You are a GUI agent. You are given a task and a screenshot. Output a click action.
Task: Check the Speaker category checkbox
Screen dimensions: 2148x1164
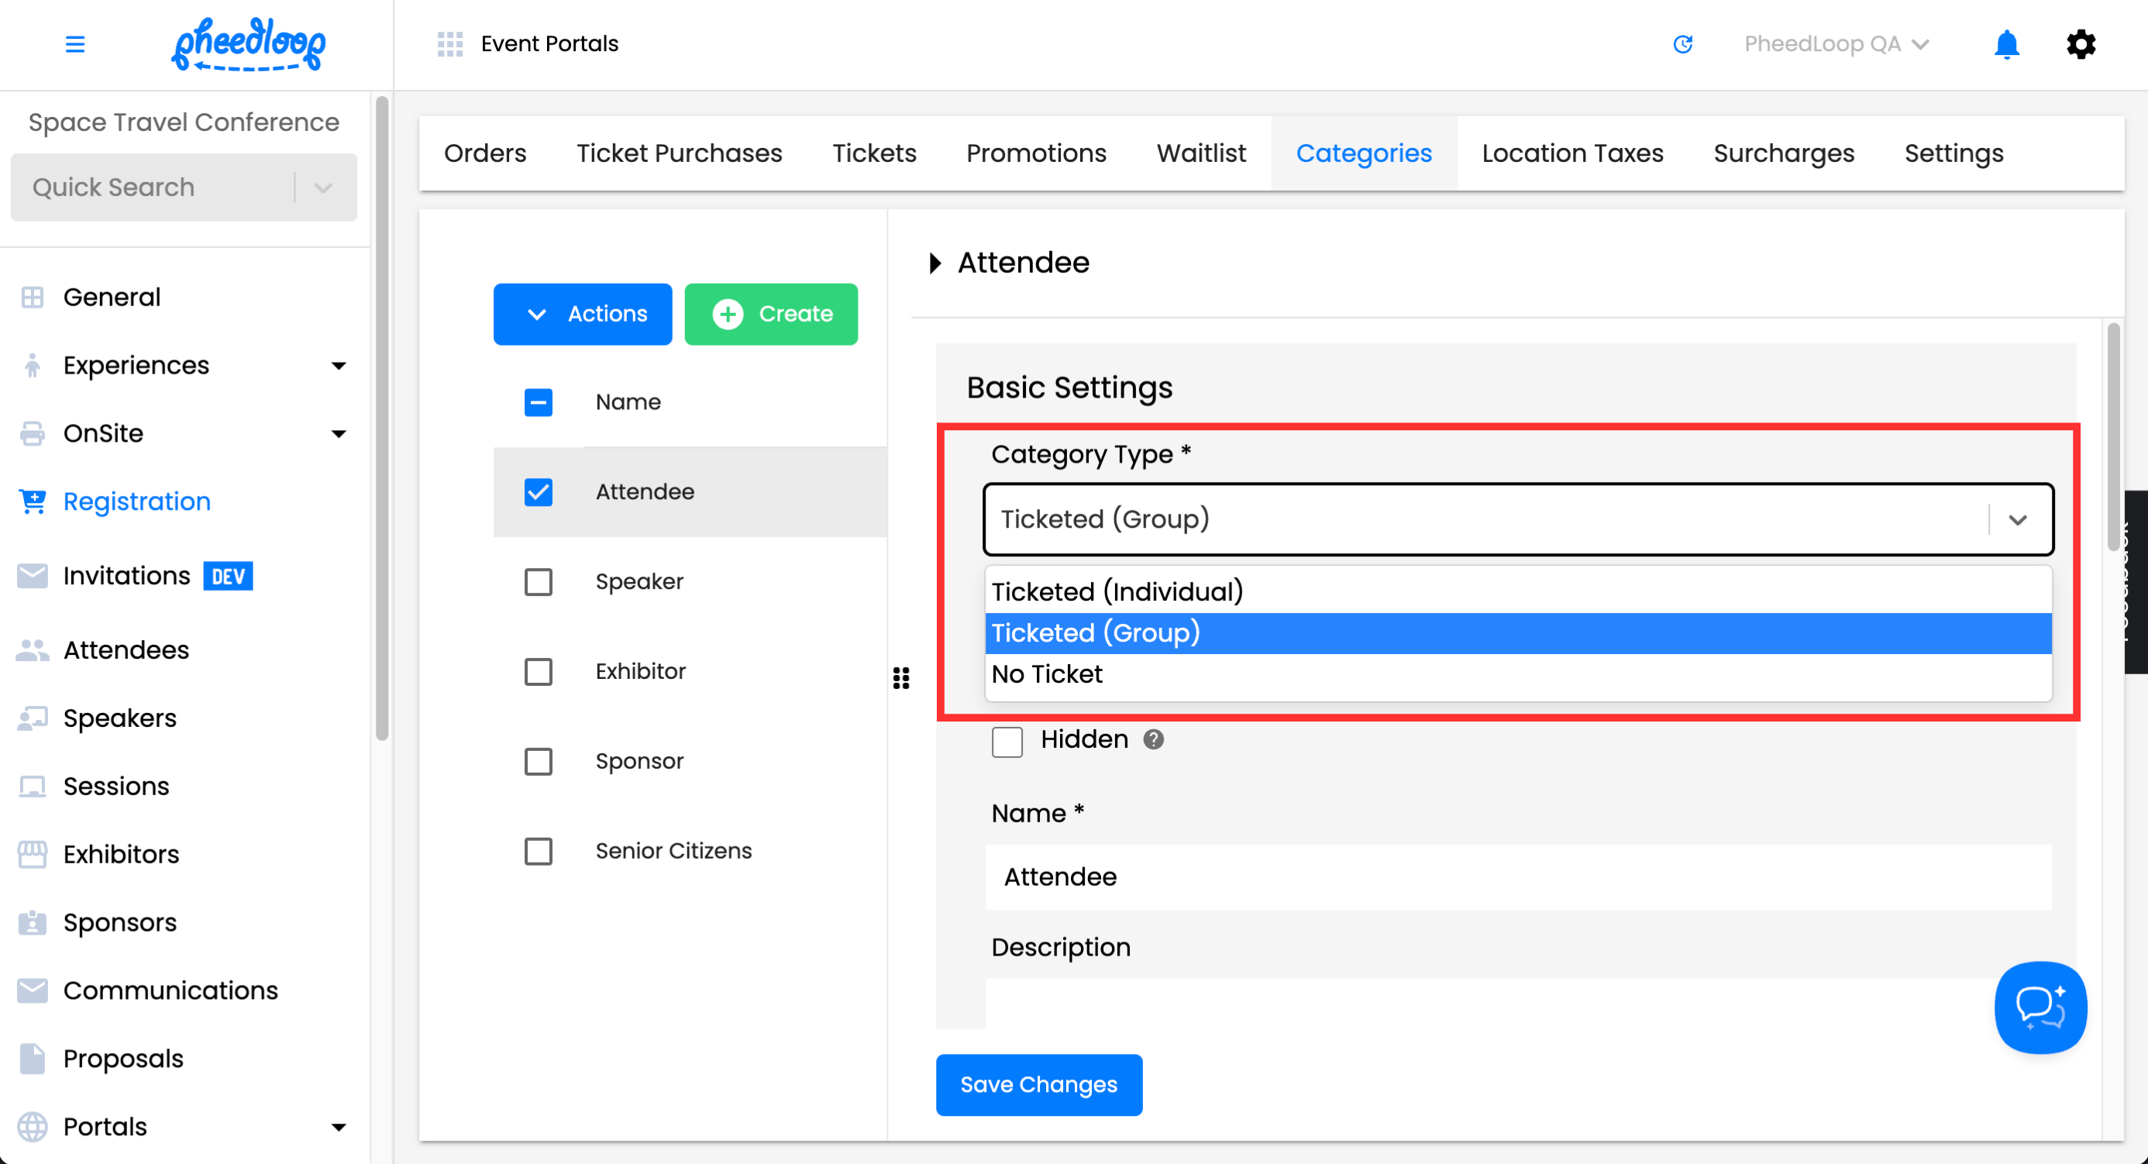(538, 582)
